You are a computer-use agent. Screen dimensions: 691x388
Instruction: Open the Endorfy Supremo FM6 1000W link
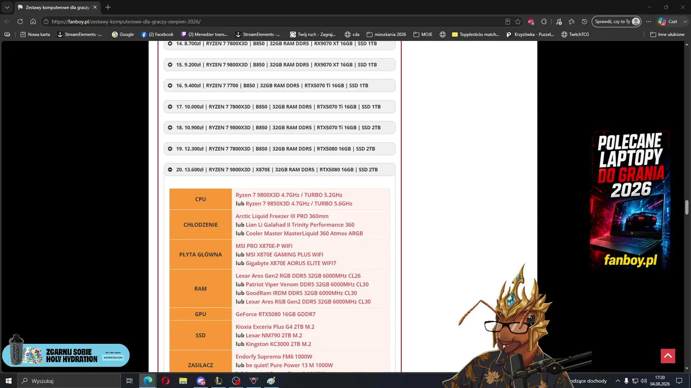pos(274,357)
